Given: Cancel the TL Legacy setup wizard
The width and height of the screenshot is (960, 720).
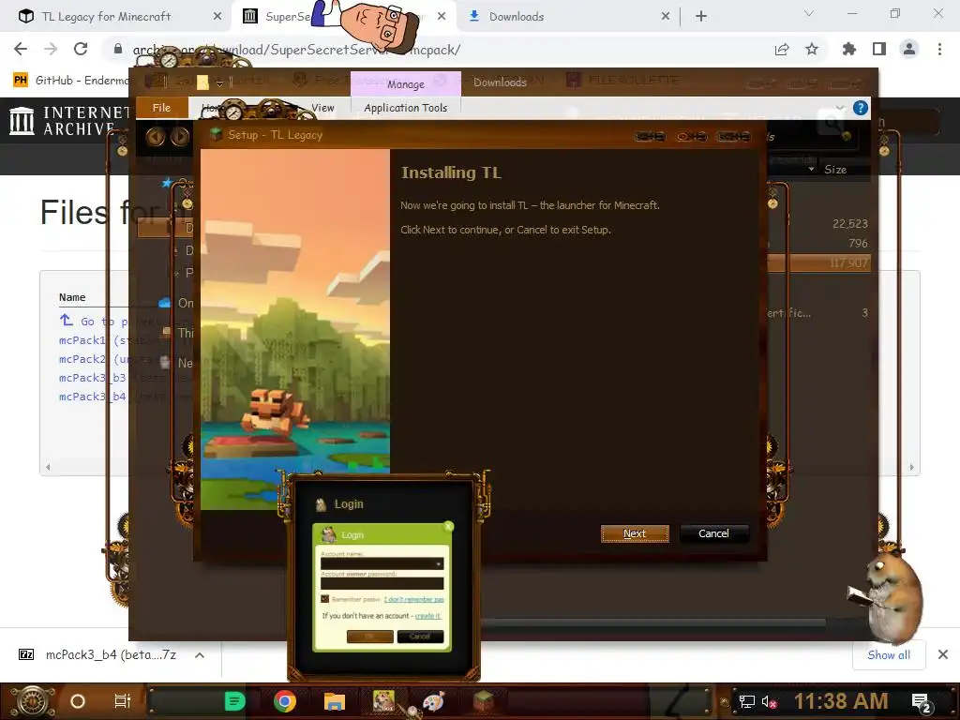Looking at the screenshot, I should click(713, 533).
